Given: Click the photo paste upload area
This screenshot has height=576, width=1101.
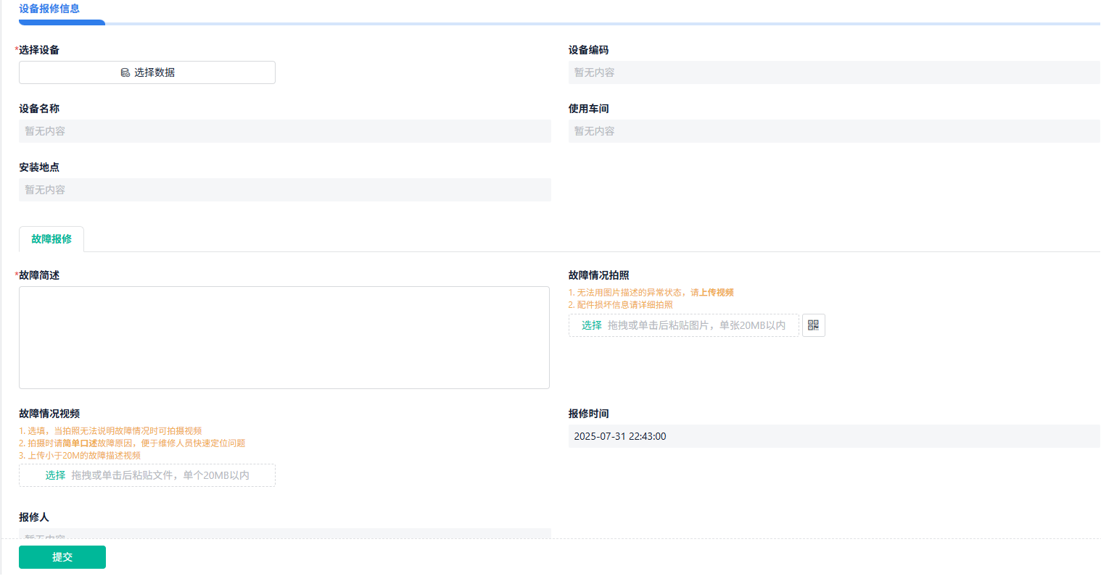Looking at the screenshot, I should [x=696, y=325].
